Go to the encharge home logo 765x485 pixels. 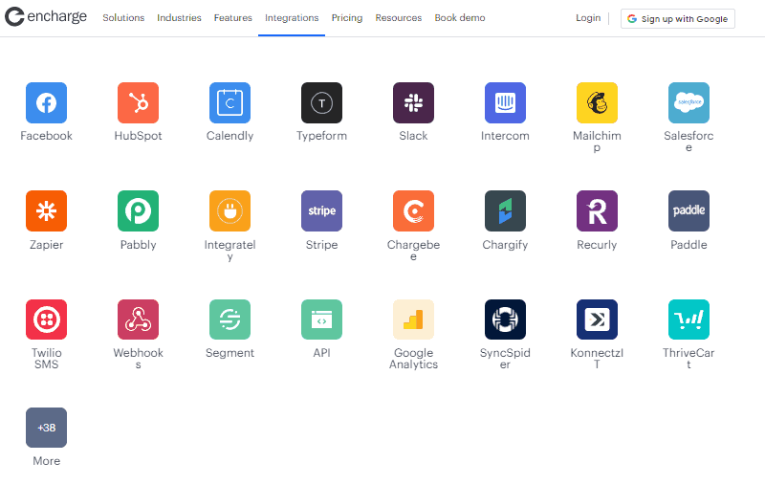tap(46, 16)
